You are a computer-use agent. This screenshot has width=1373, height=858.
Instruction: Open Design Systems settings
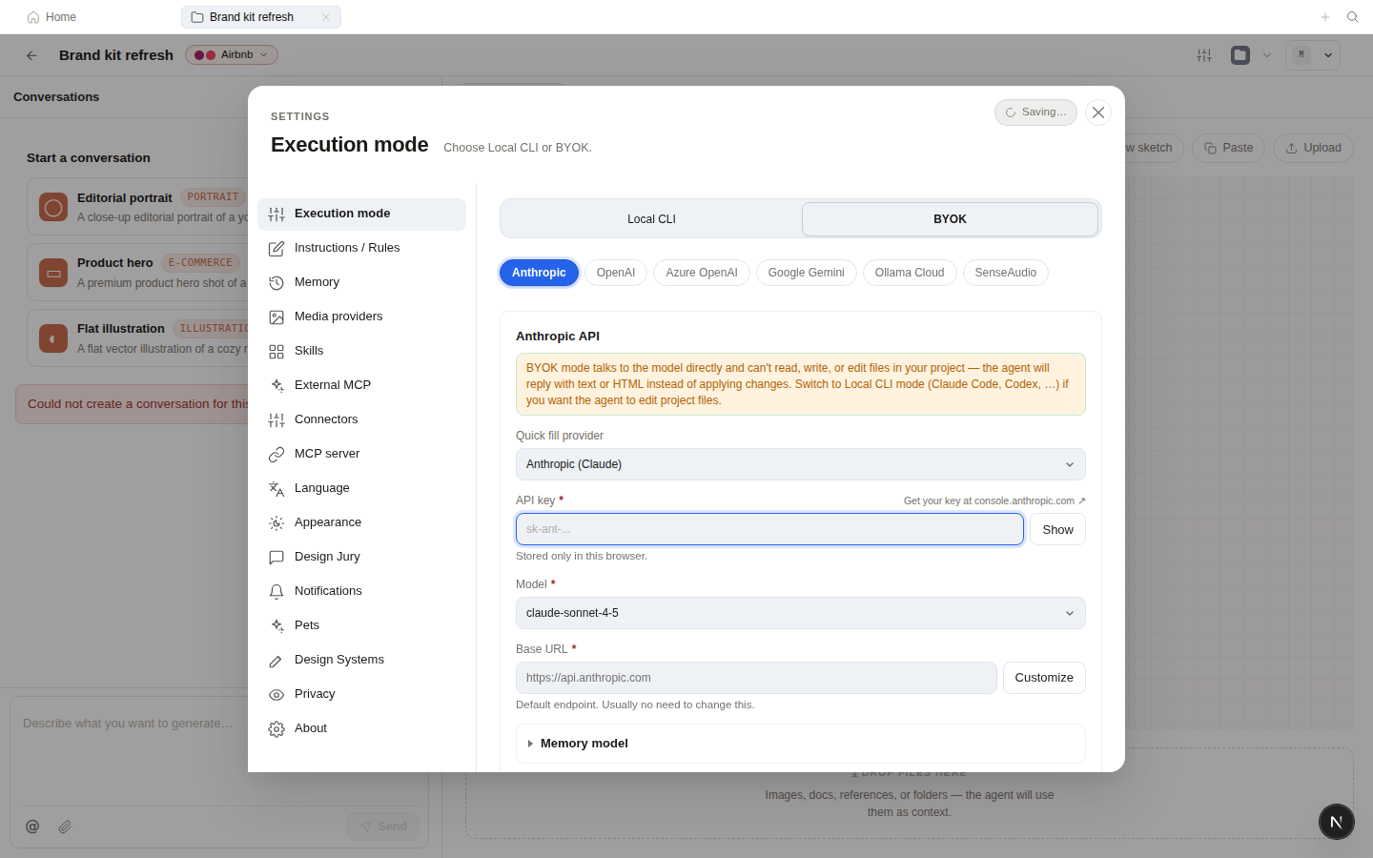tap(361, 660)
